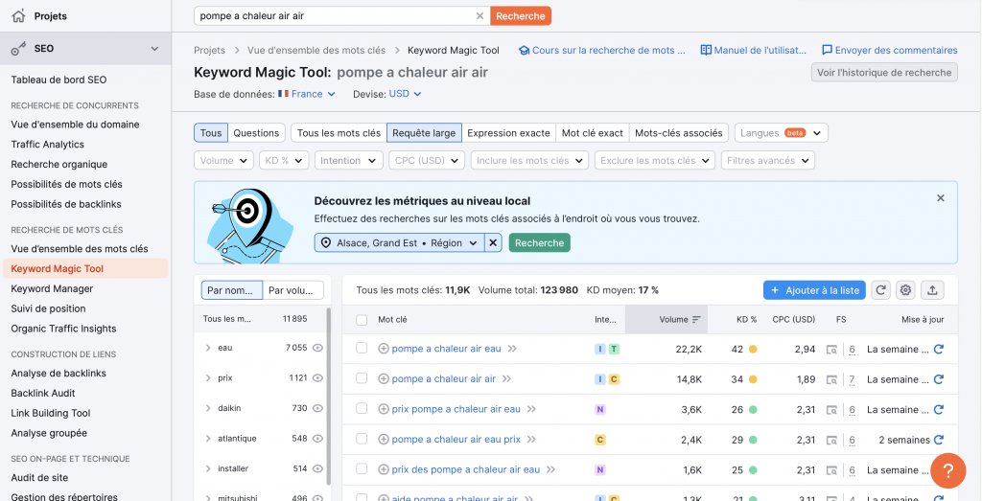Open the table settings gear icon

pos(906,290)
